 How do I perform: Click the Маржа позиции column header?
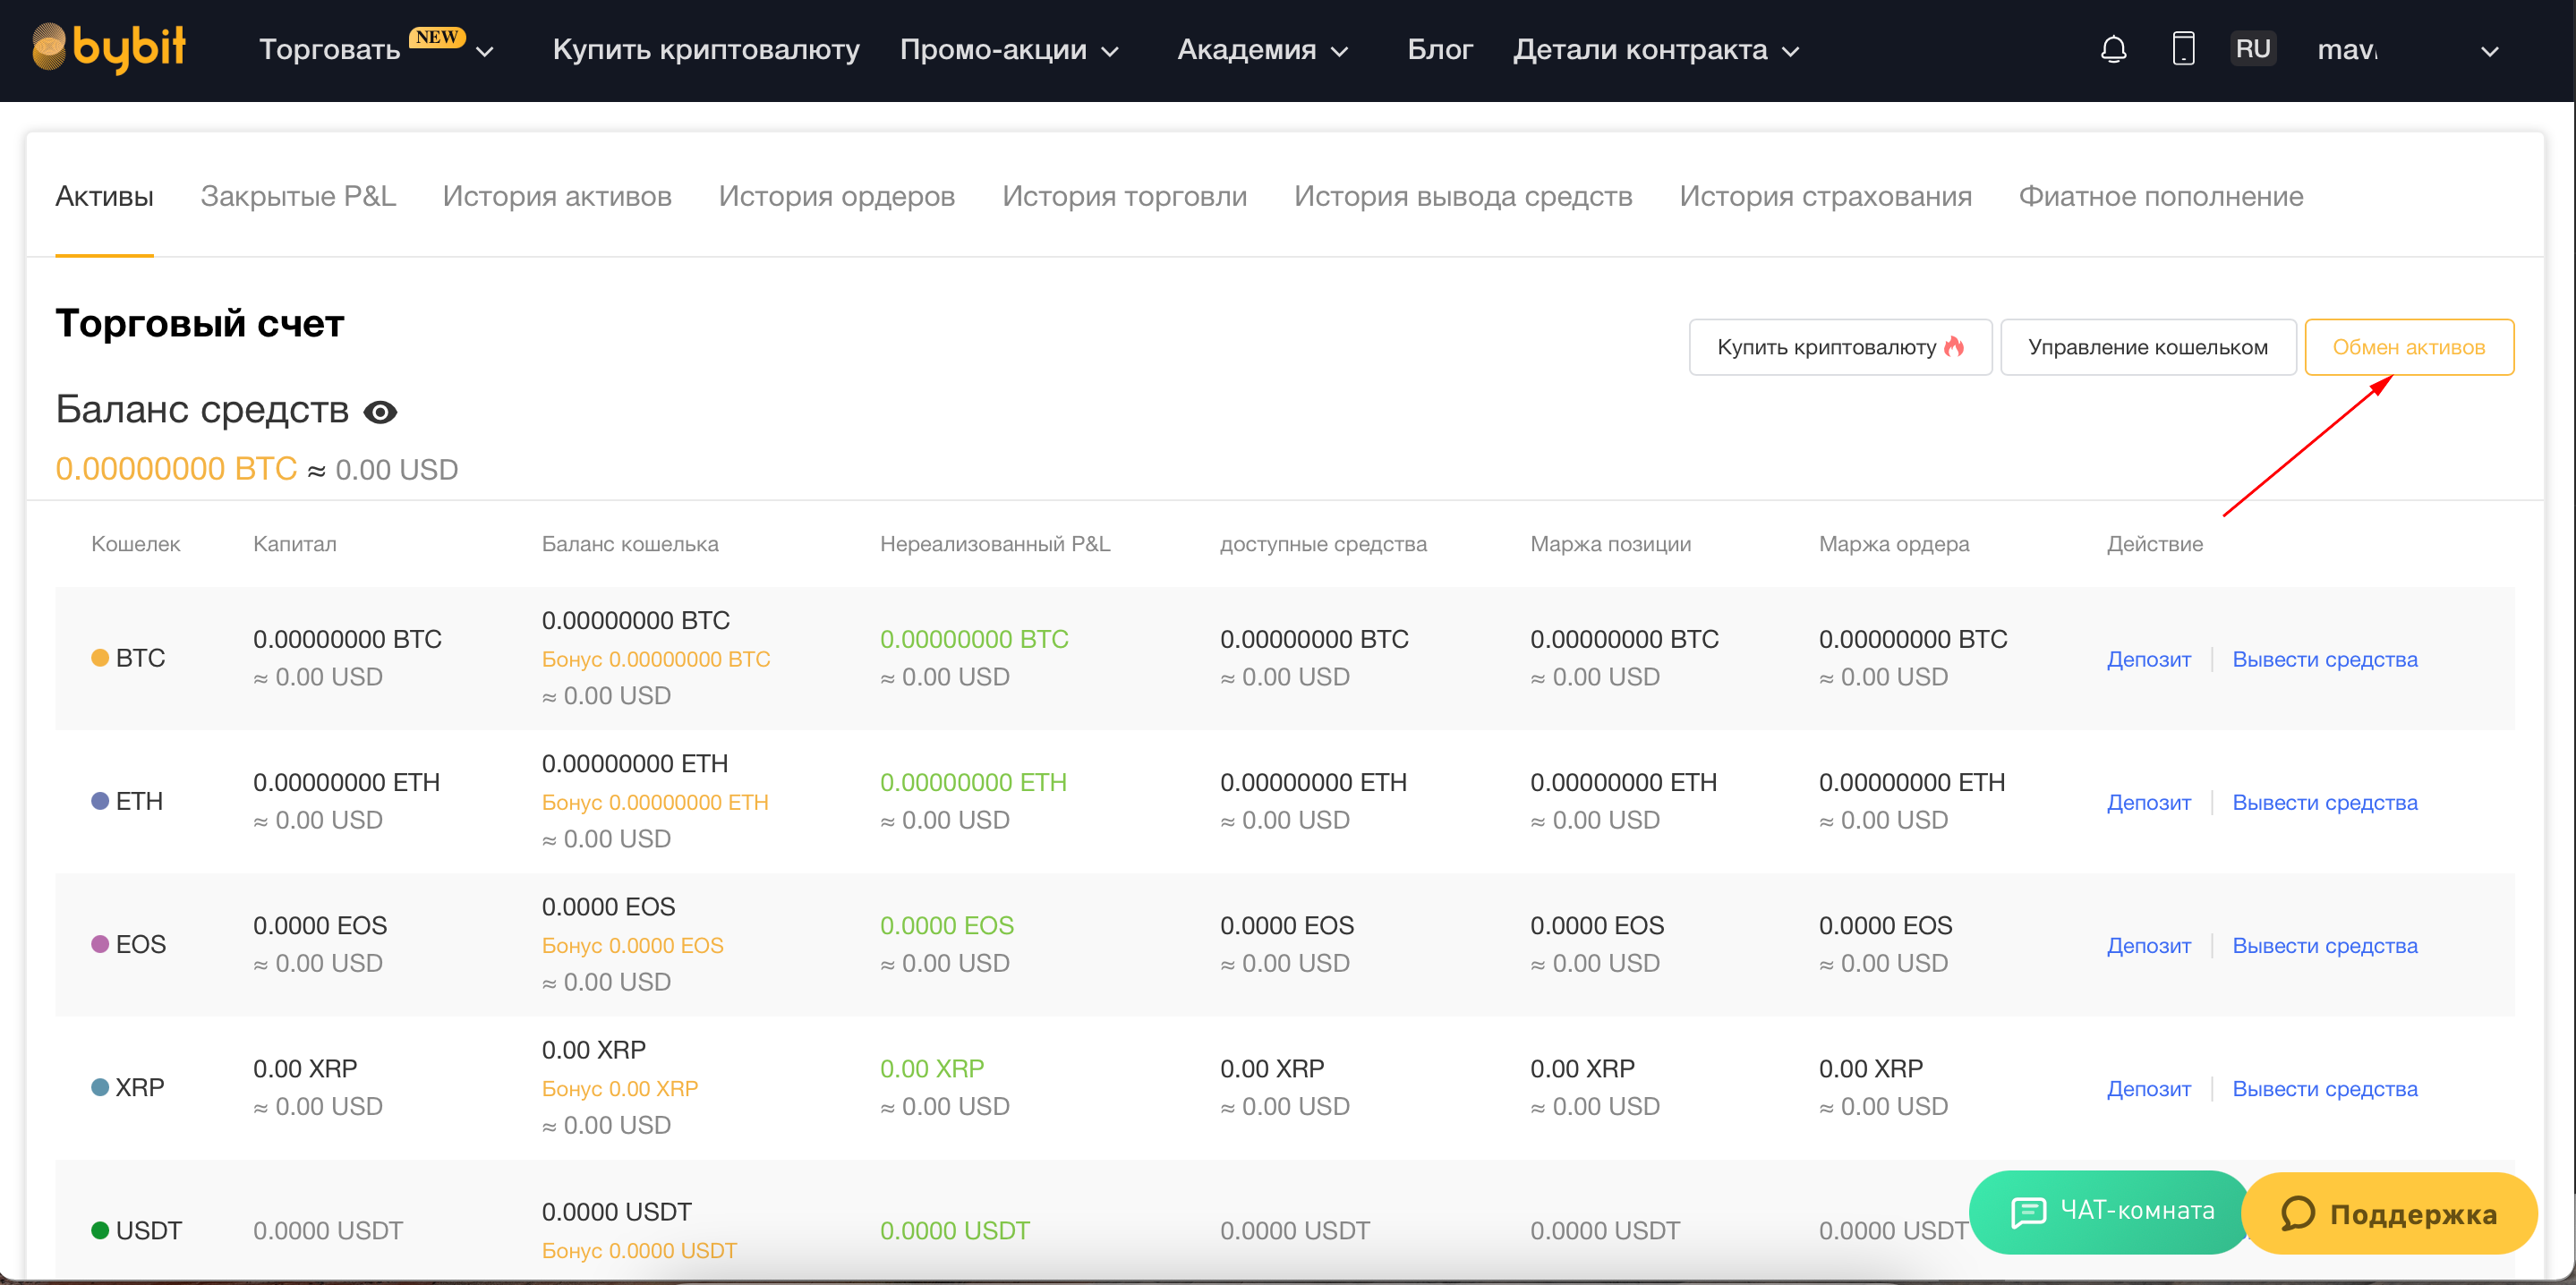(1610, 544)
